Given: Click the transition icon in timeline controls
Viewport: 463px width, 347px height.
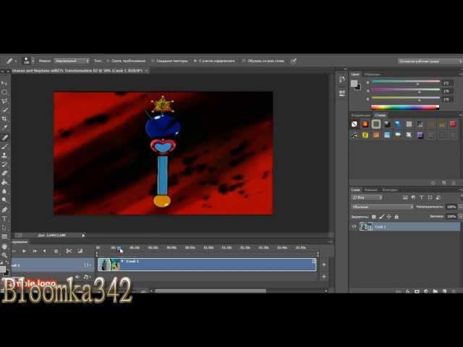Looking at the screenshot, I should pyautogui.click(x=80, y=251).
